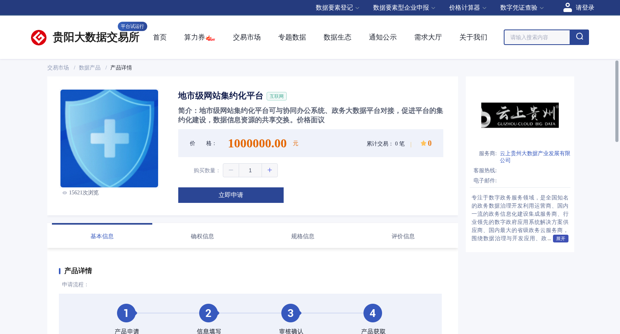Image resolution: width=620 pixels, height=334 pixels.
Task: Click 请登录 login link
Action: tap(585, 8)
